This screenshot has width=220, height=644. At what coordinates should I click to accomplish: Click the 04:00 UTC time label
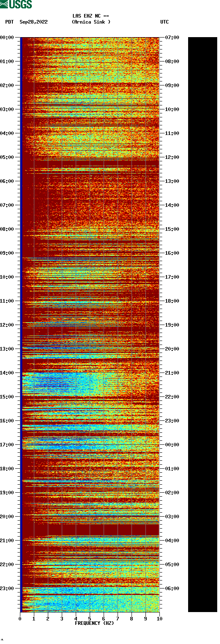tap(172, 541)
